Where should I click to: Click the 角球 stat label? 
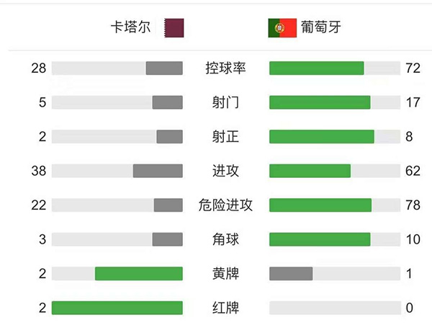click(x=225, y=239)
